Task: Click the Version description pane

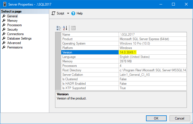Action: pyautogui.click(x=121, y=99)
